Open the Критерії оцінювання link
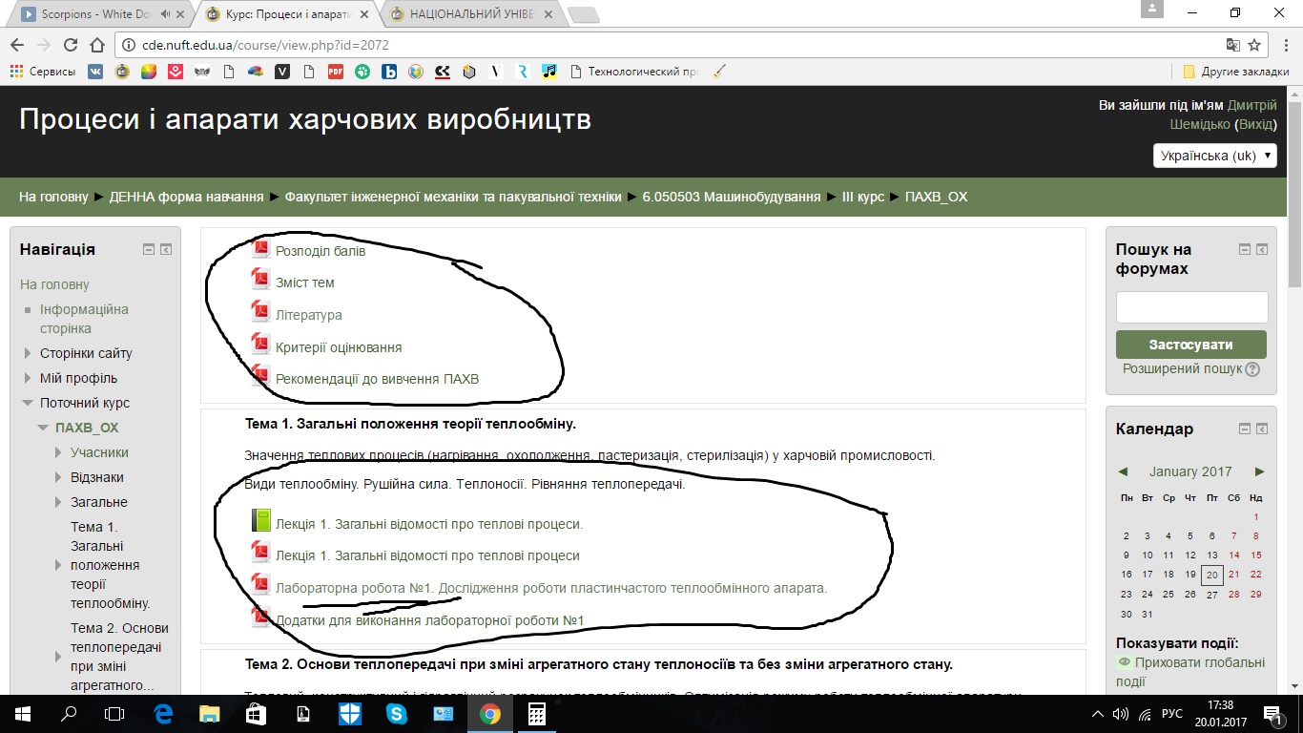The width and height of the screenshot is (1303, 733). 339,347
